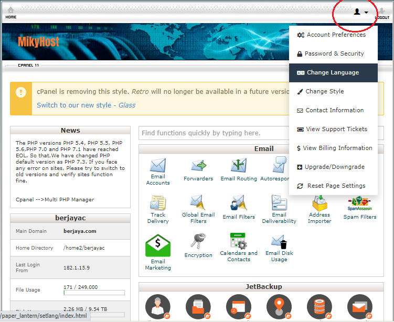This screenshot has width=394, height=322.
Task: Open Email Deliverability icon
Action: click(x=279, y=202)
